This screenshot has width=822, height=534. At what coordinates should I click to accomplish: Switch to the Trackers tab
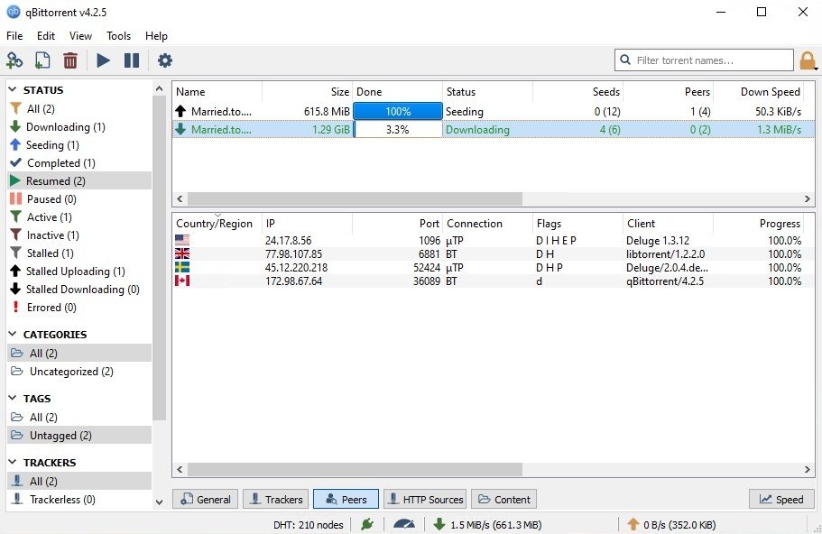(x=275, y=499)
